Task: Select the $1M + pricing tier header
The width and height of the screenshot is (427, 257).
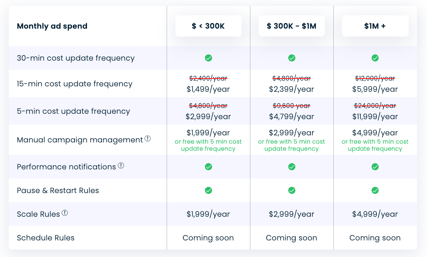Action: (x=375, y=26)
